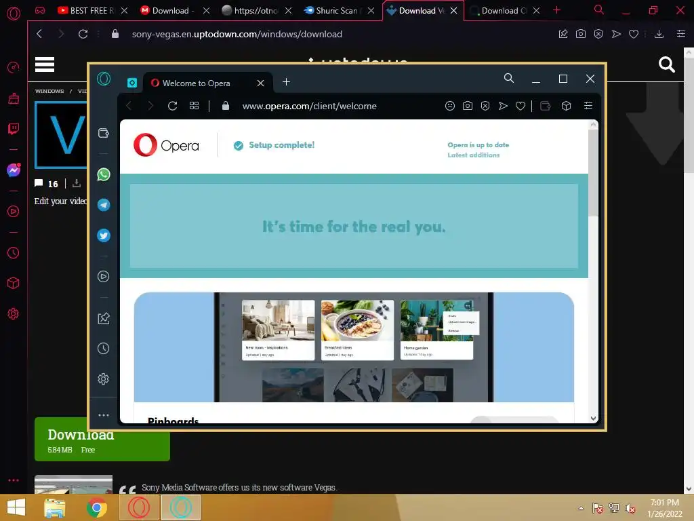Click the smiley feedback icon in address bar

(x=450, y=106)
